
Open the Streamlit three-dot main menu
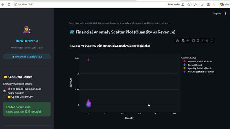click(x=226, y=14)
